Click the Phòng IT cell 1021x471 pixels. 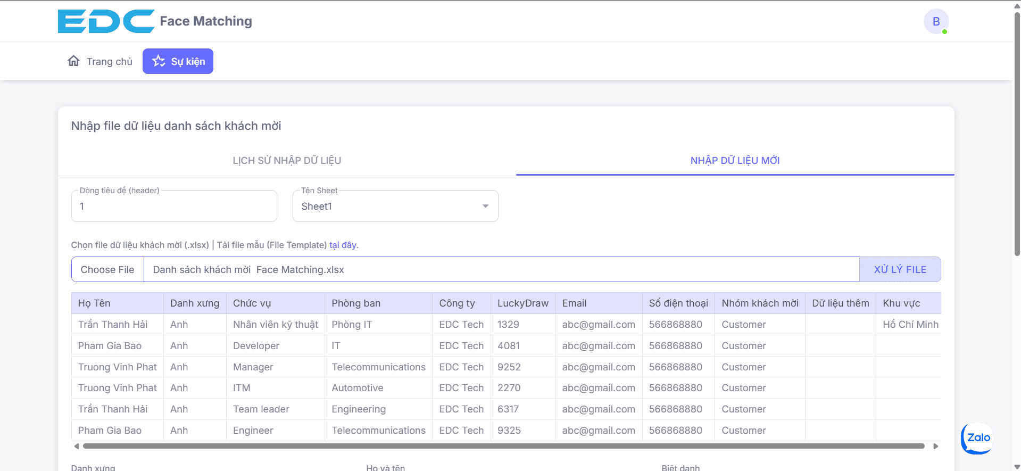378,325
